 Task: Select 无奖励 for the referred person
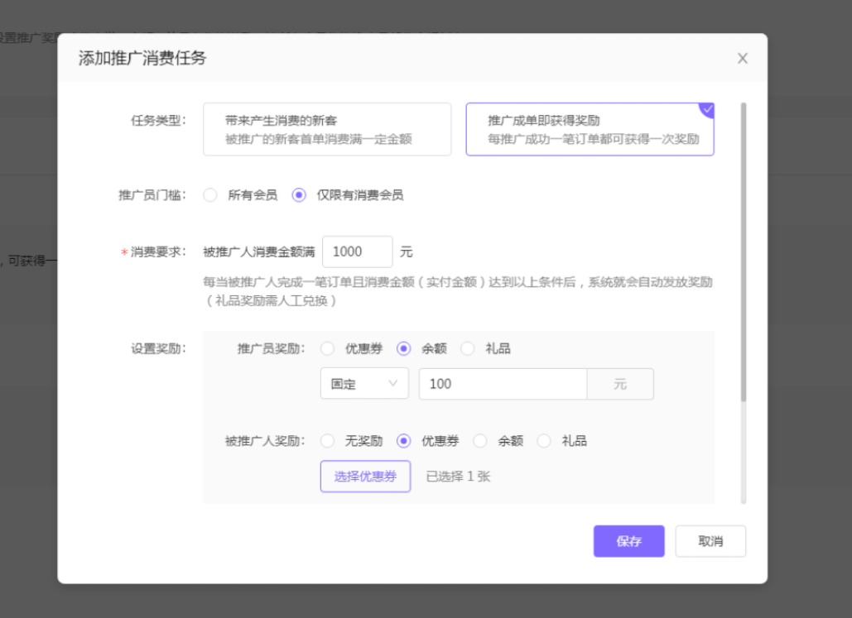[x=328, y=441]
